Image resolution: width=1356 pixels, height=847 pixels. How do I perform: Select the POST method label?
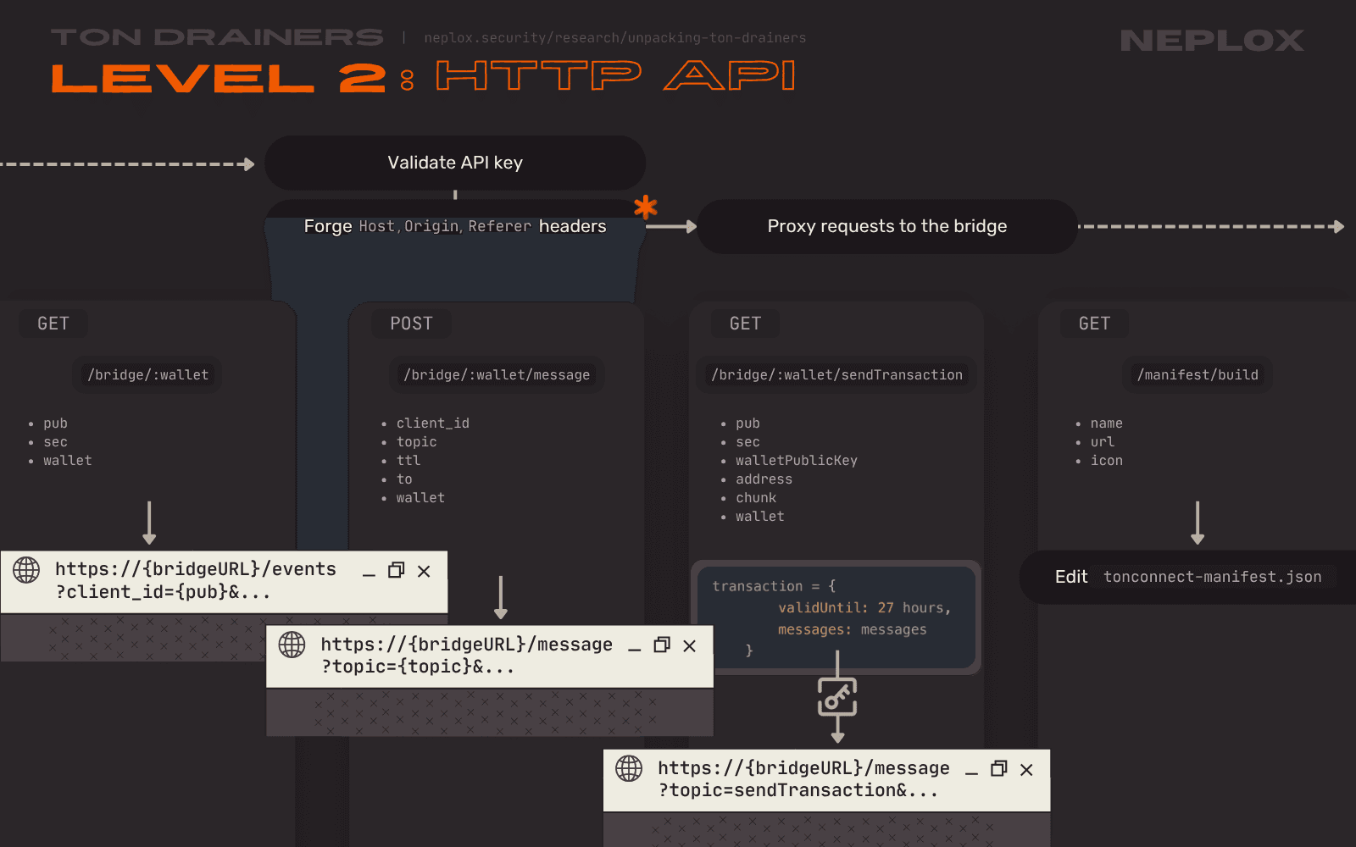pyautogui.click(x=411, y=324)
